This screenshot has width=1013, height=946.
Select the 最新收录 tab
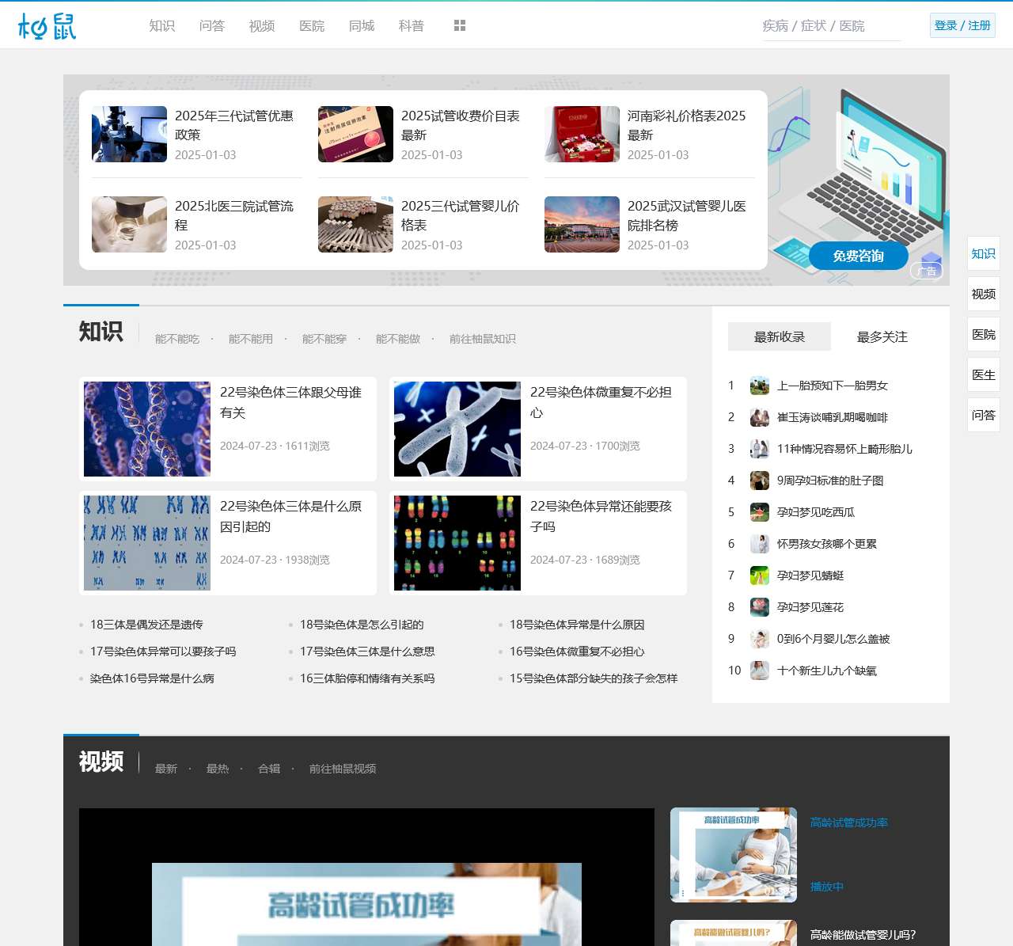pos(779,337)
